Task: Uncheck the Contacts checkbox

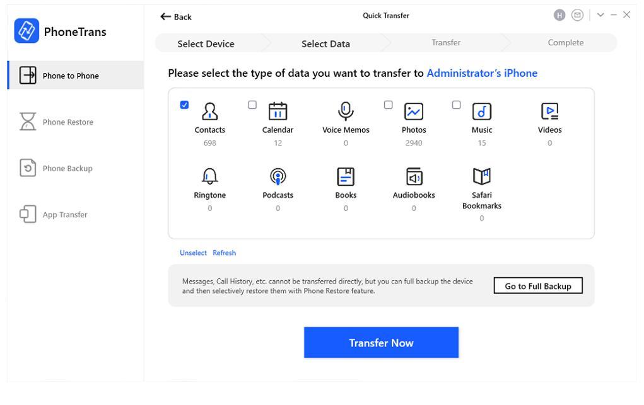Action: click(184, 105)
